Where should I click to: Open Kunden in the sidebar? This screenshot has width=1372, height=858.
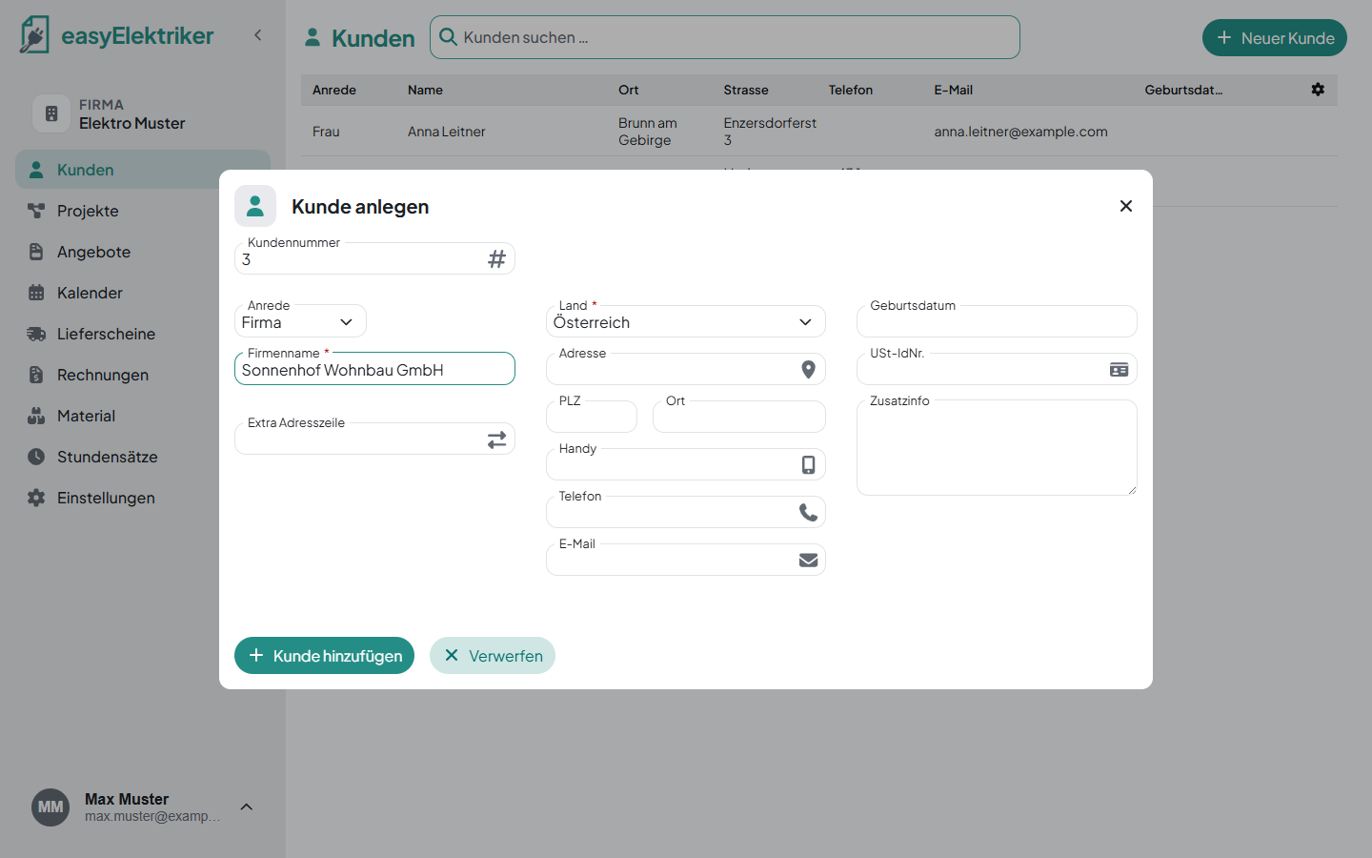143,170
